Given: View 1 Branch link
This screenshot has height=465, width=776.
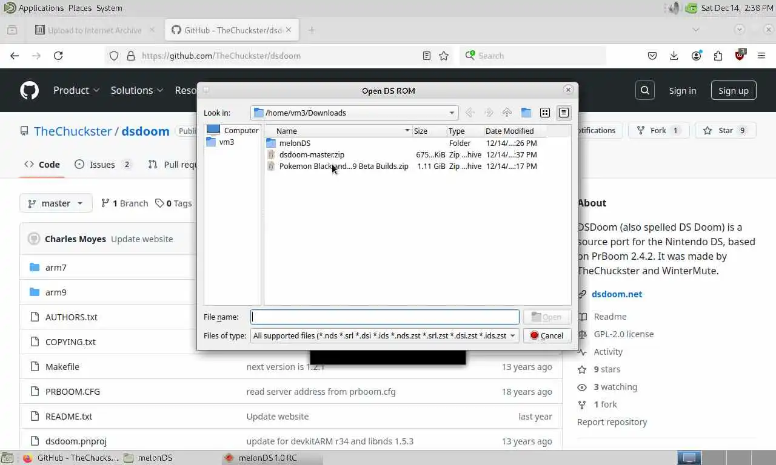Looking at the screenshot, I should click(124, 203).
